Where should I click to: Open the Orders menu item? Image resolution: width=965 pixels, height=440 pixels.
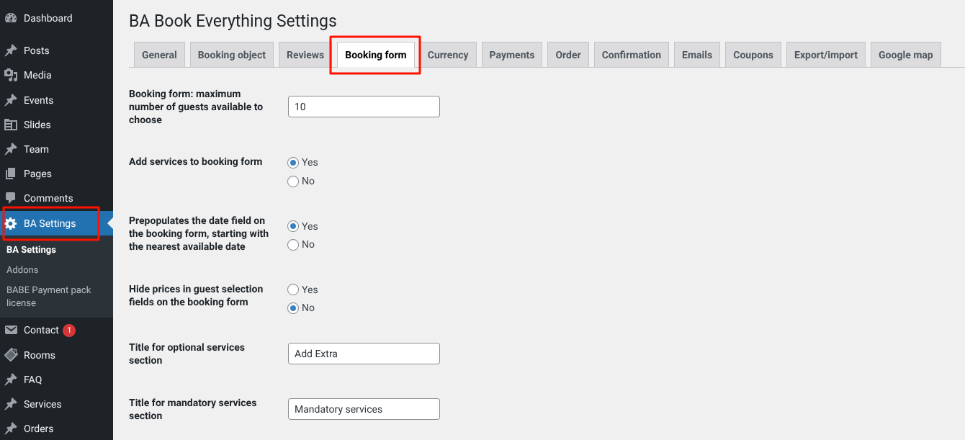click(x=38, y=428)
